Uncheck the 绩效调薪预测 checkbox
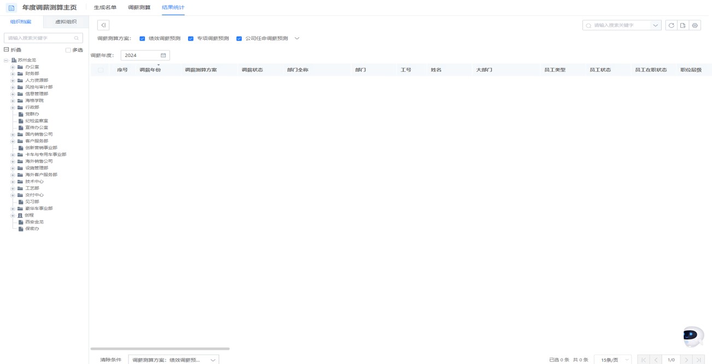Screen dimensions: 712x364 point(142,39)
